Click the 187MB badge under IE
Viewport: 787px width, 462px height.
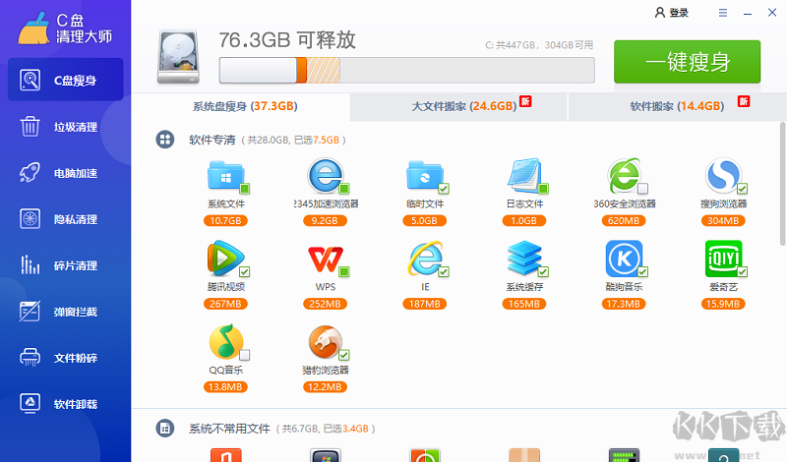pyautogui.click(x=425, y=304)
